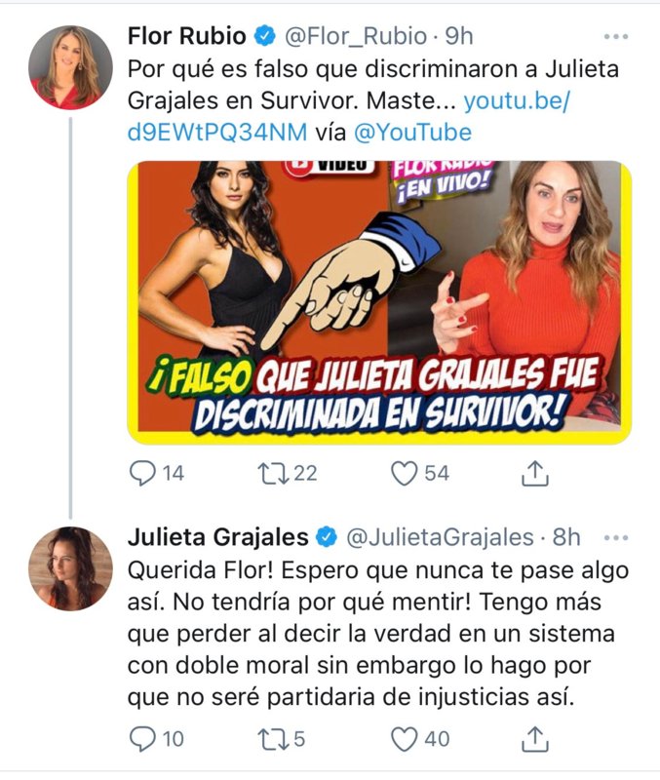Screen dimensions: 660x780
Task: Go to Flor Rubio's profile name
Action: coord(187,36)
